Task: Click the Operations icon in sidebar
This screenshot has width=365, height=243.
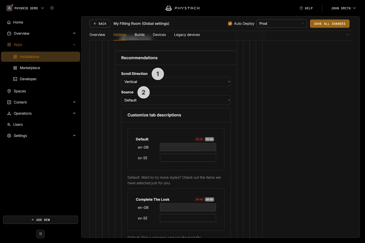Action: coord(9,113)
